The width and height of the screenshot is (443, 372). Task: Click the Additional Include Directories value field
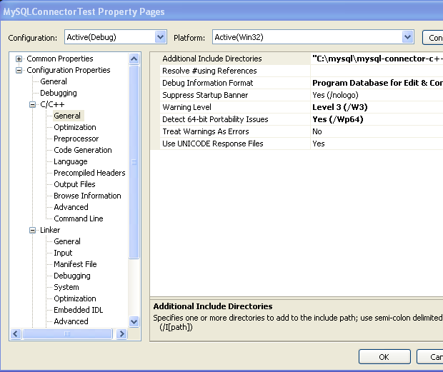tap(377, 59)
